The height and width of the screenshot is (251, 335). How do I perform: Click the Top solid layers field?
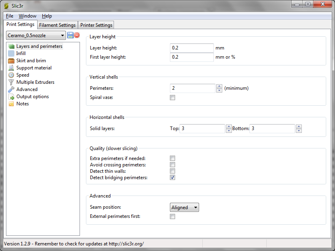click(202, 128)
